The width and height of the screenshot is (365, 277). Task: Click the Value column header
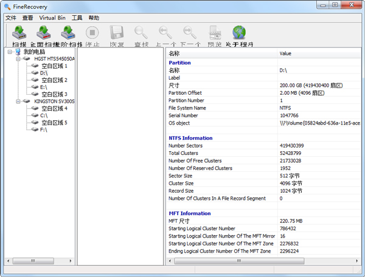click(286, 53)
